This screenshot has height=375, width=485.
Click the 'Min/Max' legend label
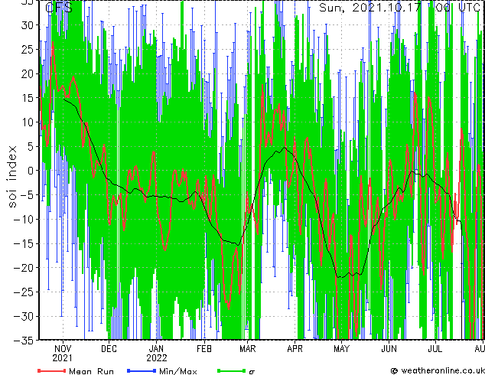[x=178, y=371]
